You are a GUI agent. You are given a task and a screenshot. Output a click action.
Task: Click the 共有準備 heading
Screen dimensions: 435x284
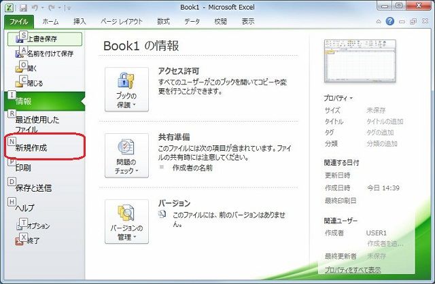click(x=174, y=137)
